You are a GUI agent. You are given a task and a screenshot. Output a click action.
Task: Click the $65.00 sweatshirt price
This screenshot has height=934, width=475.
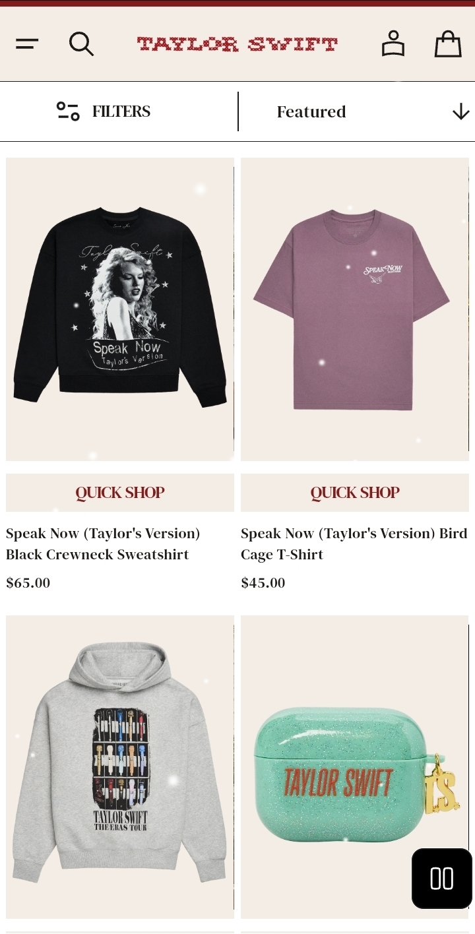[x=28, y=583]
